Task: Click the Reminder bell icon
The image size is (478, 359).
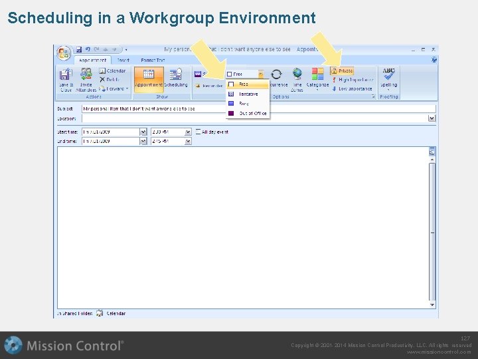Action: click(x=198, y=86)
